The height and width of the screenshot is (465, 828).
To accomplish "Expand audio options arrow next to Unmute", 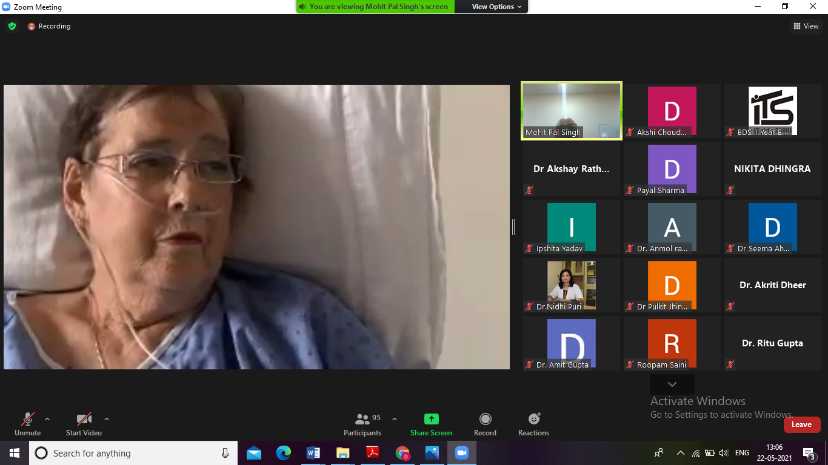I will tap(47, 419).
